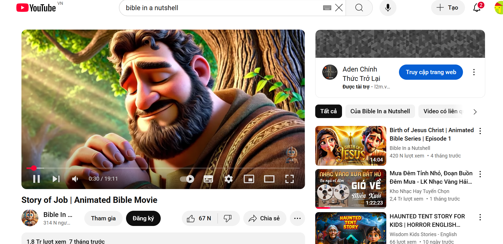Seek on the red video progress bar
Screen dimensions: 503x244
(163, 168)
